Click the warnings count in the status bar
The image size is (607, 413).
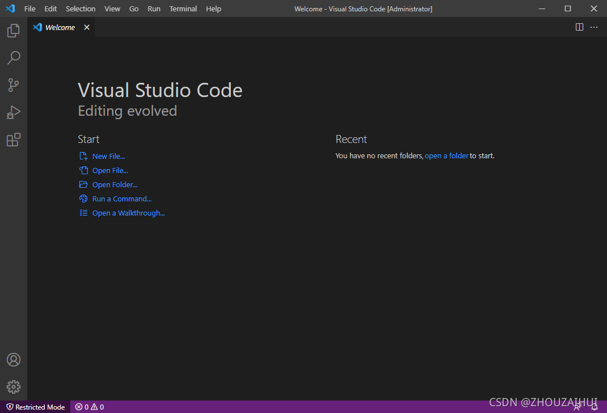[98, 407]
